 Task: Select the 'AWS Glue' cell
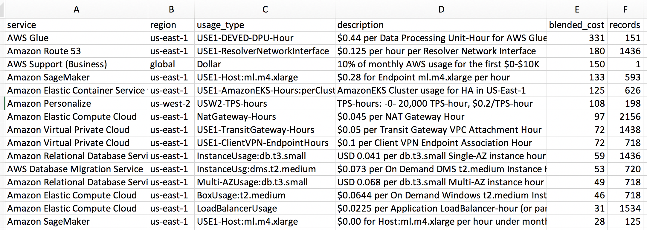pyautogui.click(x=77, y=38)
